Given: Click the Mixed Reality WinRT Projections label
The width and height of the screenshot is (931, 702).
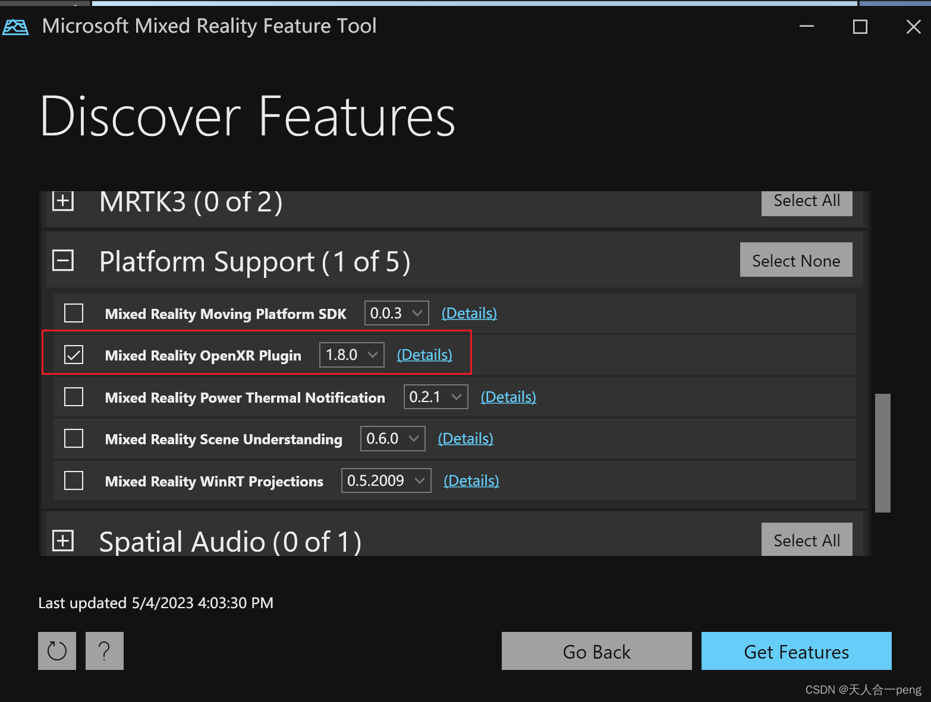Looking at the screenshot, I should [214, 481].
